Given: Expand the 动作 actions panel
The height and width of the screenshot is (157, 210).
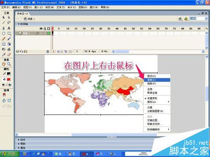Looking at the screenshot, I should [x=18, y=140].
